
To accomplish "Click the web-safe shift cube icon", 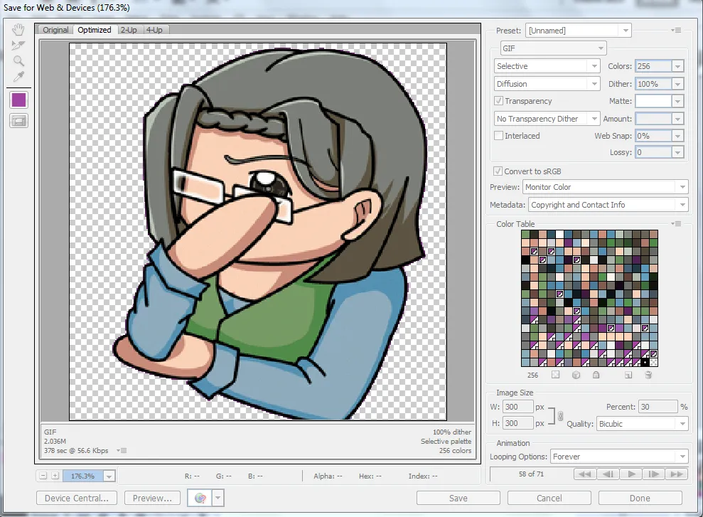I will [576, 375].
